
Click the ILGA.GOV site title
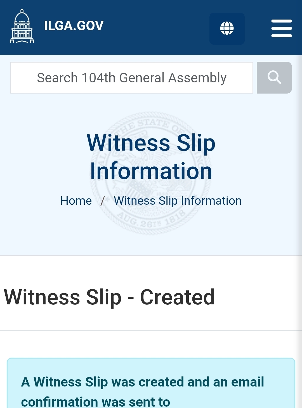pos(74,26)
